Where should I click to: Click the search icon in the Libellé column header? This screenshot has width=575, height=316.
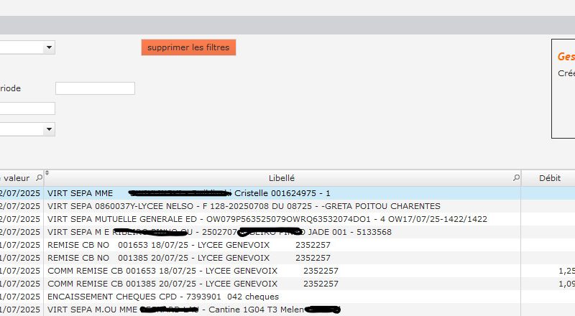point(516,177)
